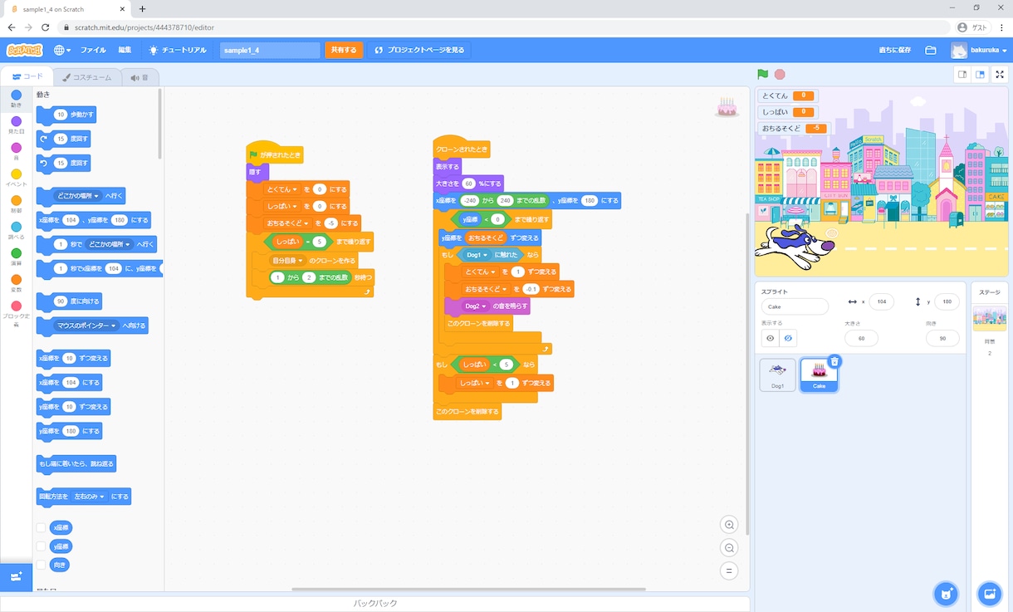Enter full screen stage mode
1013x612 pixels.
point(1001,74)
